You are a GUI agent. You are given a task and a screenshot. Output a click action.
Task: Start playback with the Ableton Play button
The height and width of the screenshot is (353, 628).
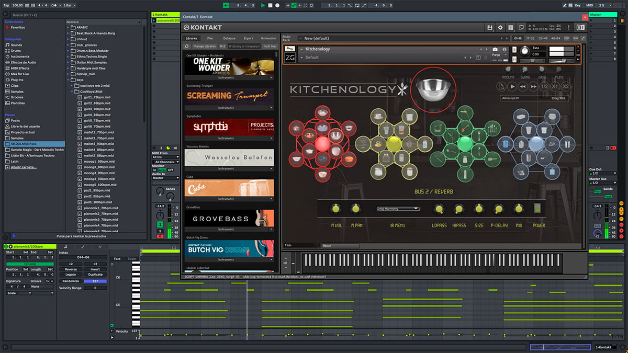263,5
